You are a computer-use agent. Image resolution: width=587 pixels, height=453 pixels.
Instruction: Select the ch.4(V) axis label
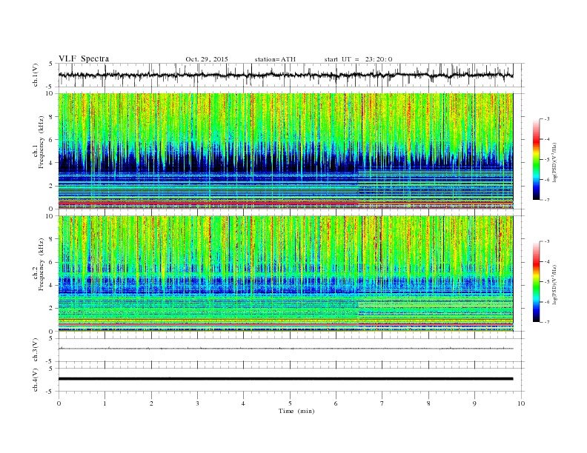pyautogui.click(x=36, y=380)
